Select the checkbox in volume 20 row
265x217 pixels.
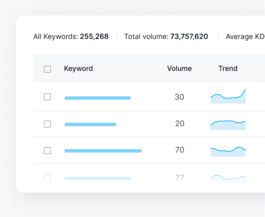point(47,124)
